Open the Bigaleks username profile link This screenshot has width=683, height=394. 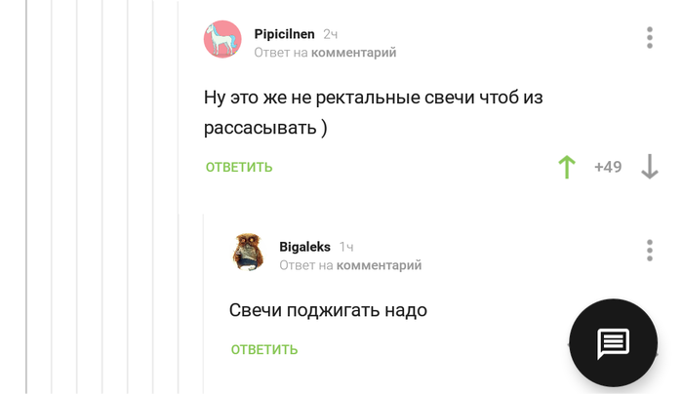tap(304, 247)
